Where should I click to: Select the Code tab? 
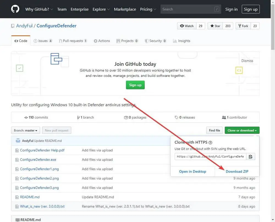pyautogui.click(x=21, y=41)
